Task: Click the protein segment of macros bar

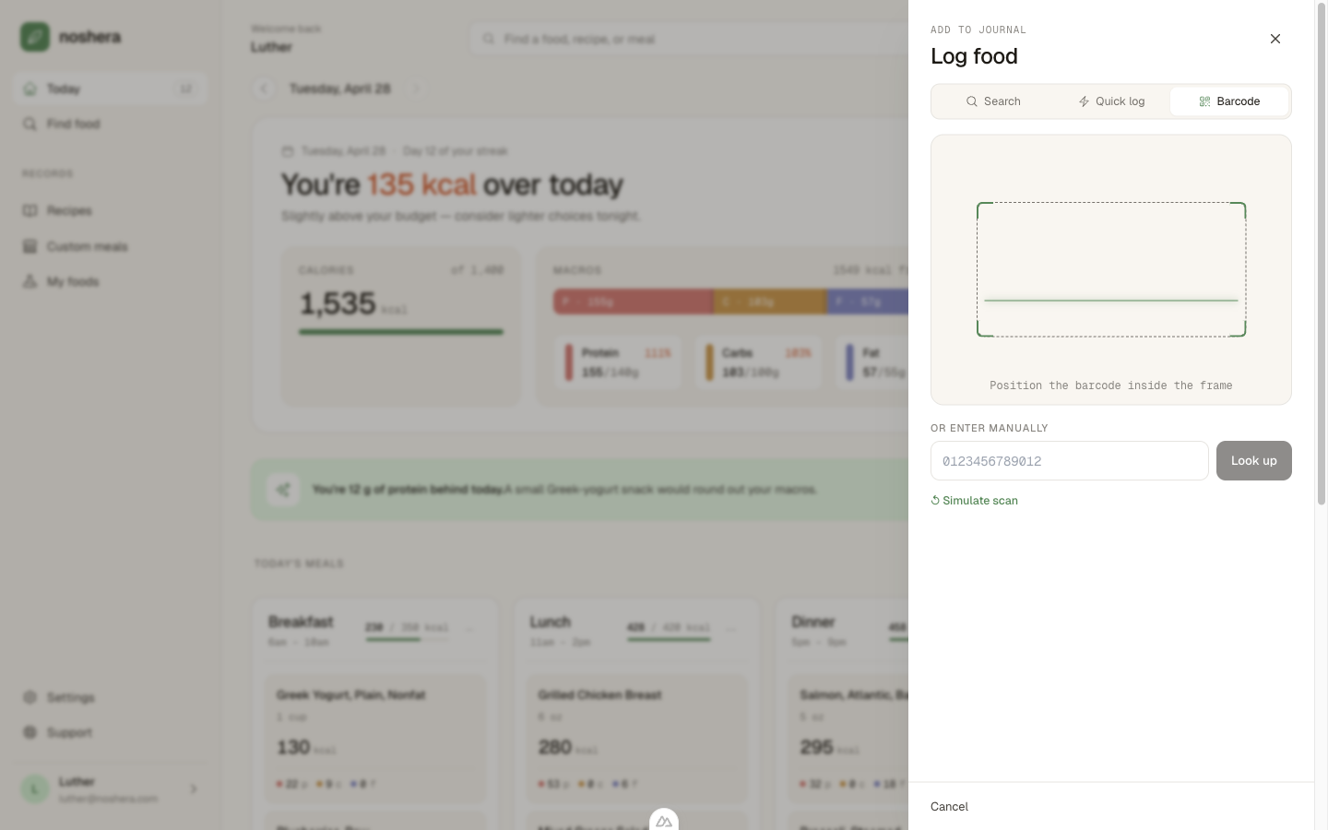Action: point(634,302)
